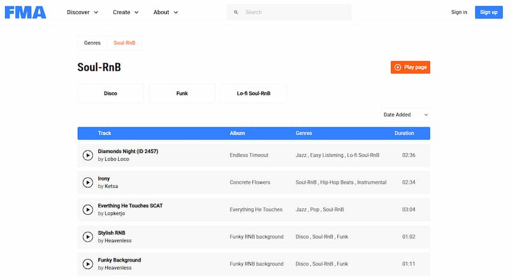Viewport: 511px width, 278px height.
Task: Open artist Lopkerjo
Action: [115, 214]
